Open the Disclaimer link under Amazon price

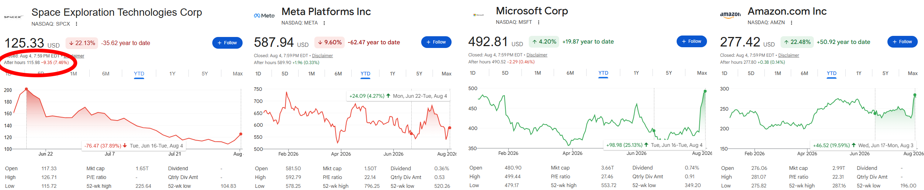click(x=789, y=55)
